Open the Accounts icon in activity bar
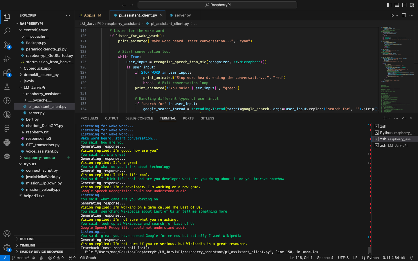 tap(7, 234)
